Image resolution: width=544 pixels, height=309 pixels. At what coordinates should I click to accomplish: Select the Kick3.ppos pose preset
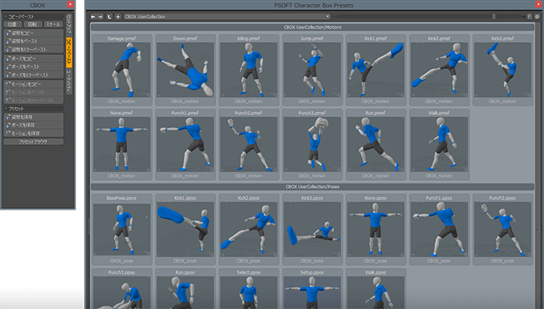pyautogui.click(x=312, y=229)
